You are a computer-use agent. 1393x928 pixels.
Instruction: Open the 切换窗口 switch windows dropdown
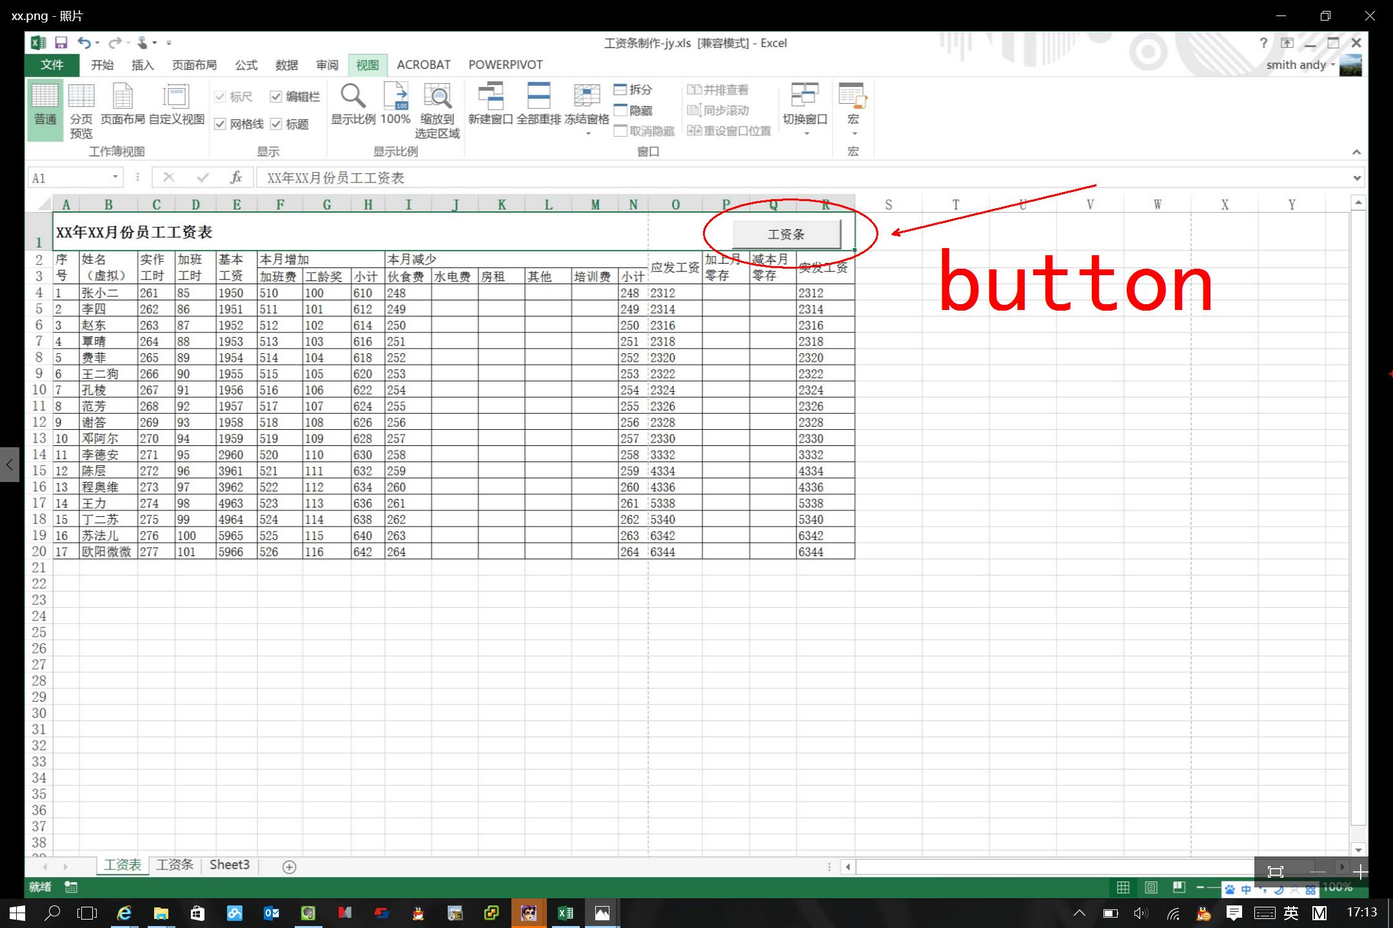point(805,133)
